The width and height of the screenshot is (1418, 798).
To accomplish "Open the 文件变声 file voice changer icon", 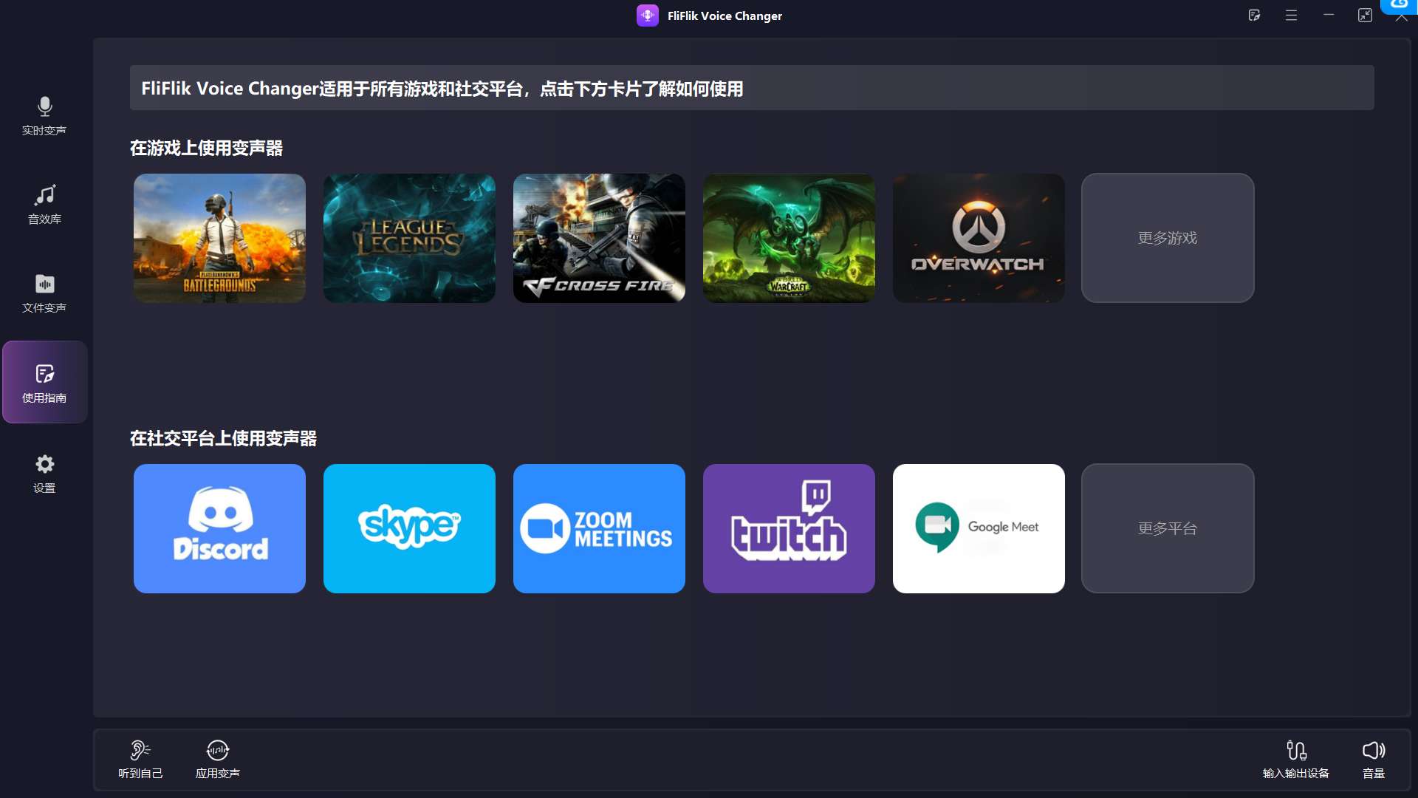I will [x=44, y=293].
